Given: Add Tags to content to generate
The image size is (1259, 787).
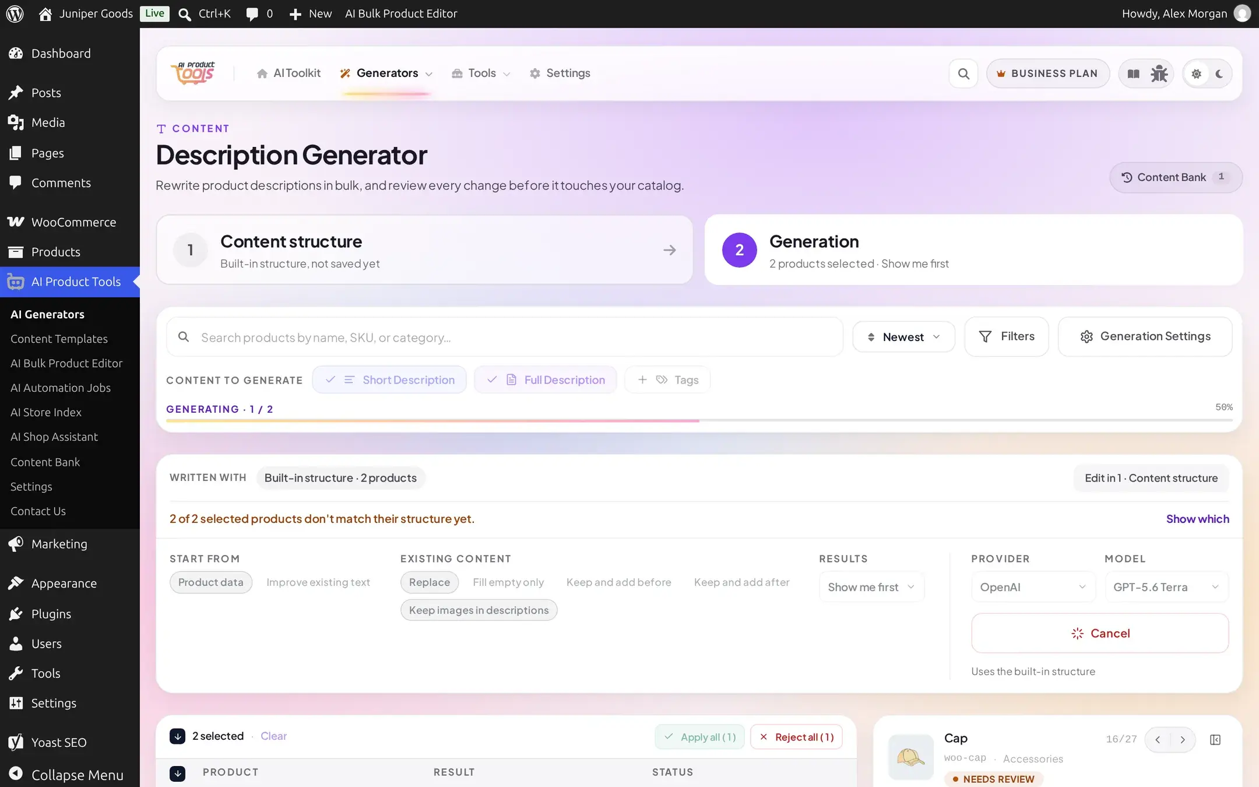Looking at the screenshot, I should pyautogui.click(x=667, y=380).
